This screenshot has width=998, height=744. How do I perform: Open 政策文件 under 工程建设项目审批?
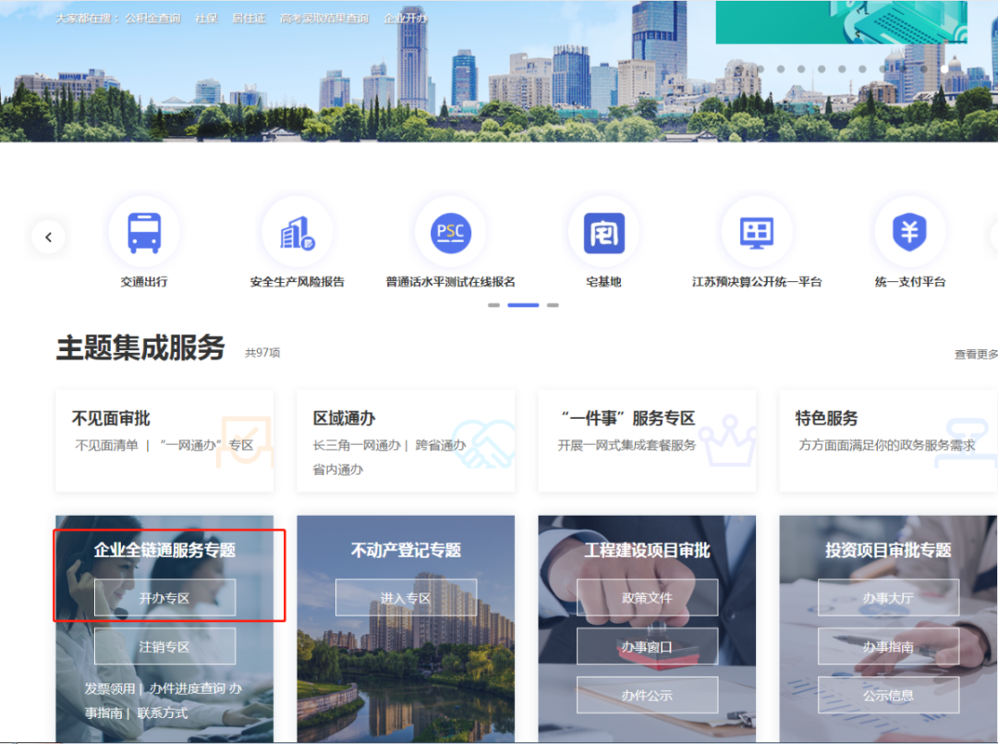(647, 598)
